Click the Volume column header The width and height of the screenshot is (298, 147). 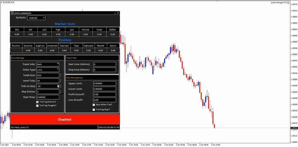86,30
